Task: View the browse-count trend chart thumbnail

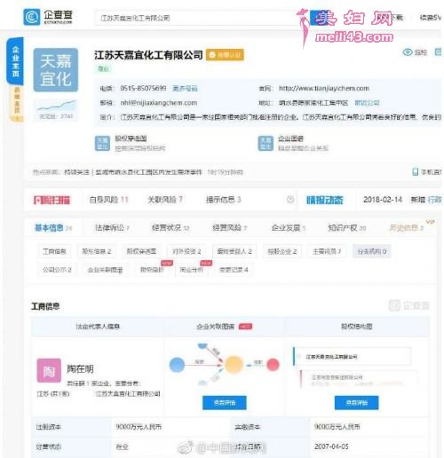Action: point(56,109)
